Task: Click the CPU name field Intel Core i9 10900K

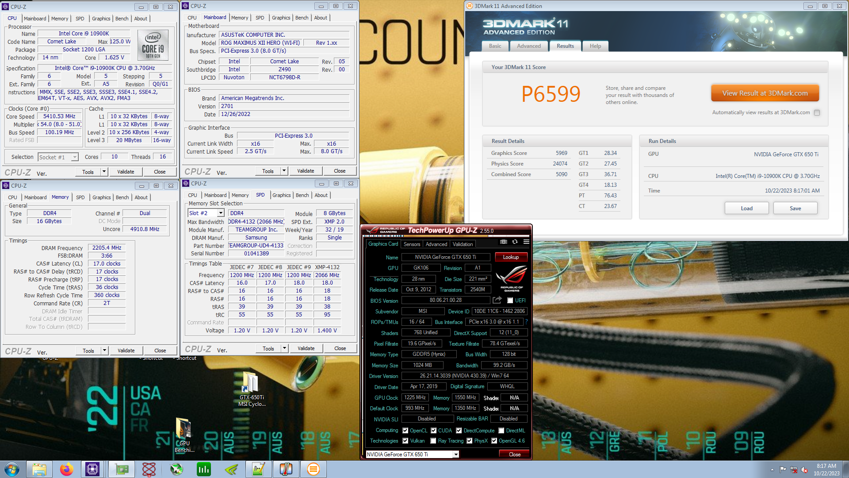Action: 84,34
